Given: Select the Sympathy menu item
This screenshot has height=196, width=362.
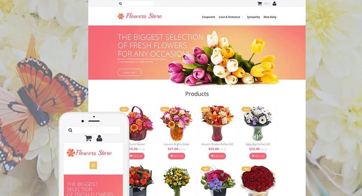Looking at the screenshot, I should (x=253, y=17).
